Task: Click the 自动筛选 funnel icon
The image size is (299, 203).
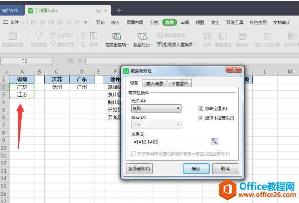Action: 38,36
